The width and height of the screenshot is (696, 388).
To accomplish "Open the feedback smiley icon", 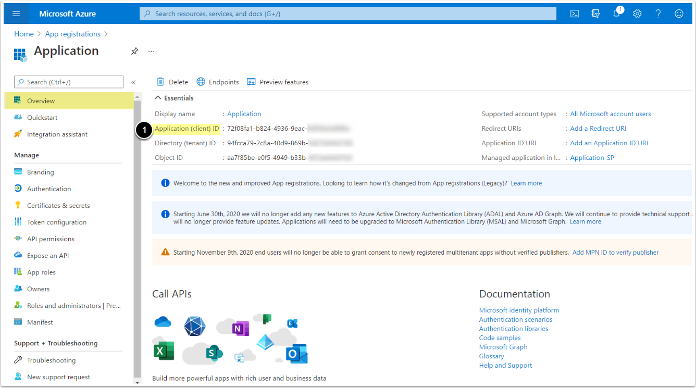I will (679, 14).
